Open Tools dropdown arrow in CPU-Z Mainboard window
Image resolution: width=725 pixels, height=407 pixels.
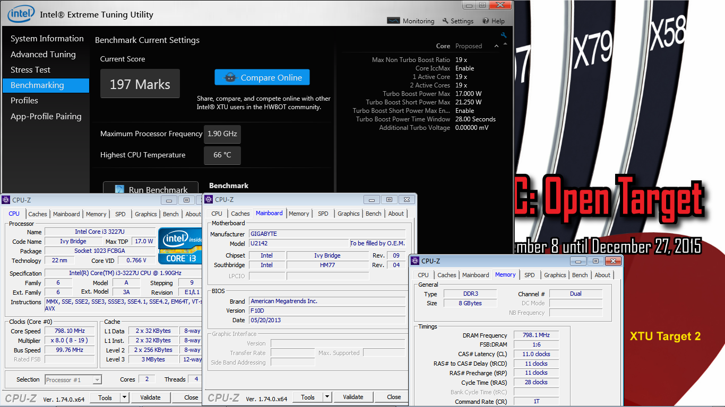point(327,397)
